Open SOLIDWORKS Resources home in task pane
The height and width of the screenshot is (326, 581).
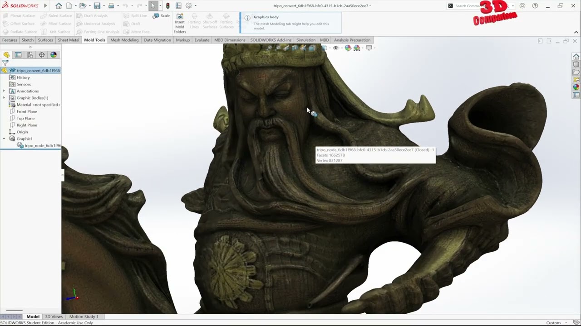[x=576, y=57]
